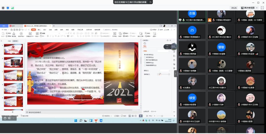
Task: Switch to the 插入 ribbon tab
Action: click(x=39, y=30)
